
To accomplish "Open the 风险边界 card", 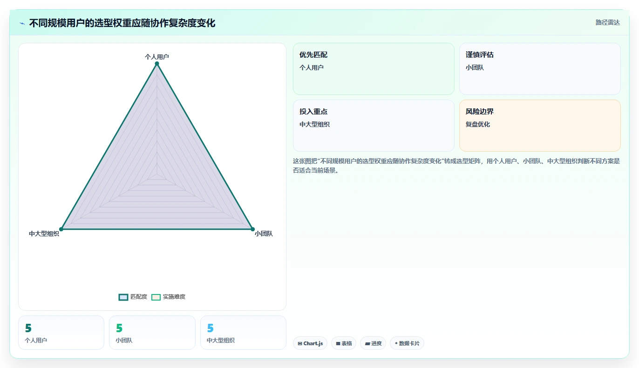I will [540, 126].
